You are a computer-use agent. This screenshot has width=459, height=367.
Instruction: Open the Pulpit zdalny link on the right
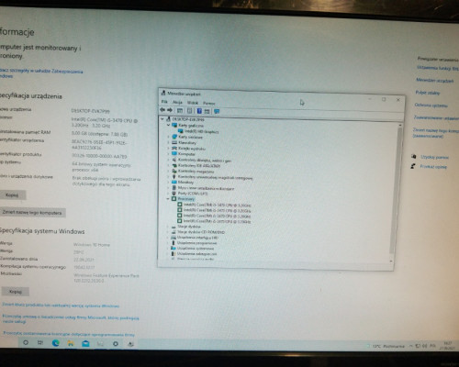[x=428, y=93]
